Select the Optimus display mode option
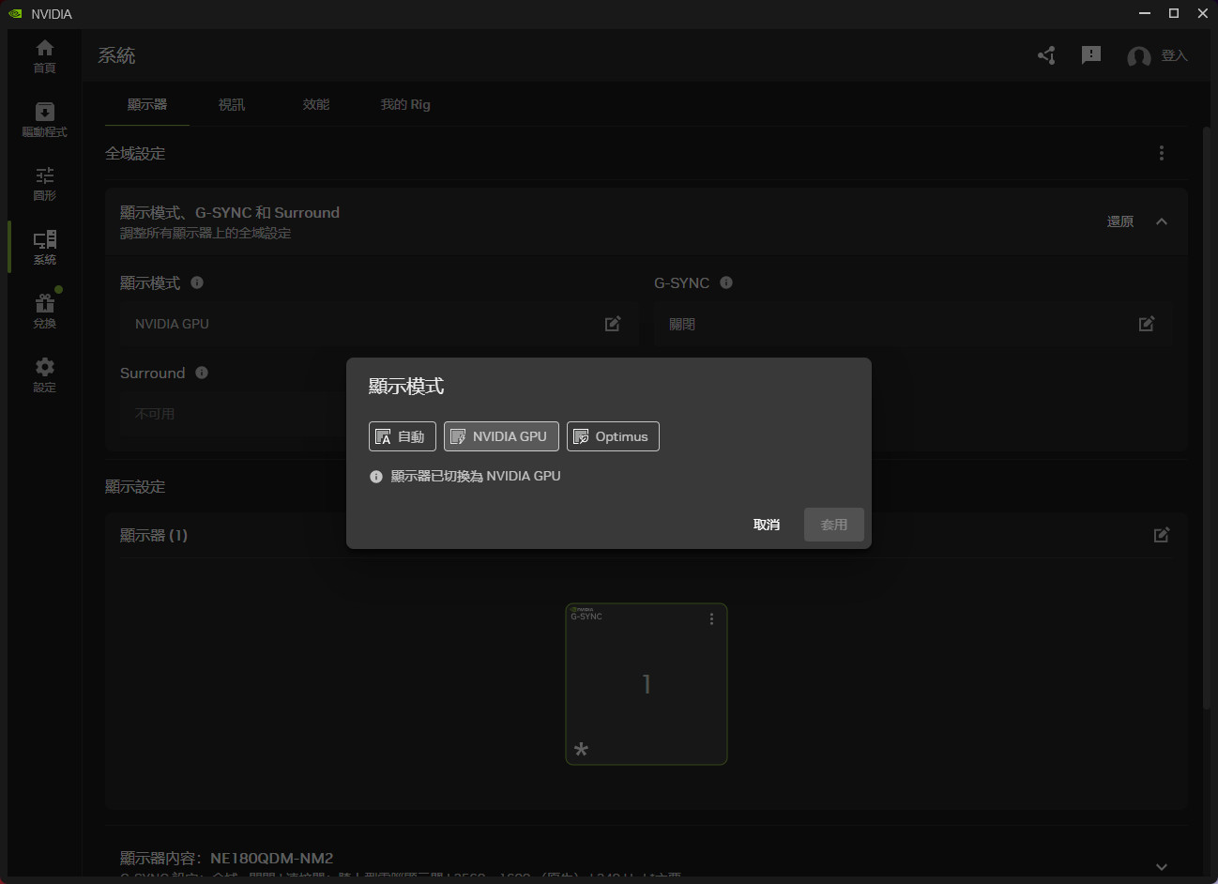 613,436
